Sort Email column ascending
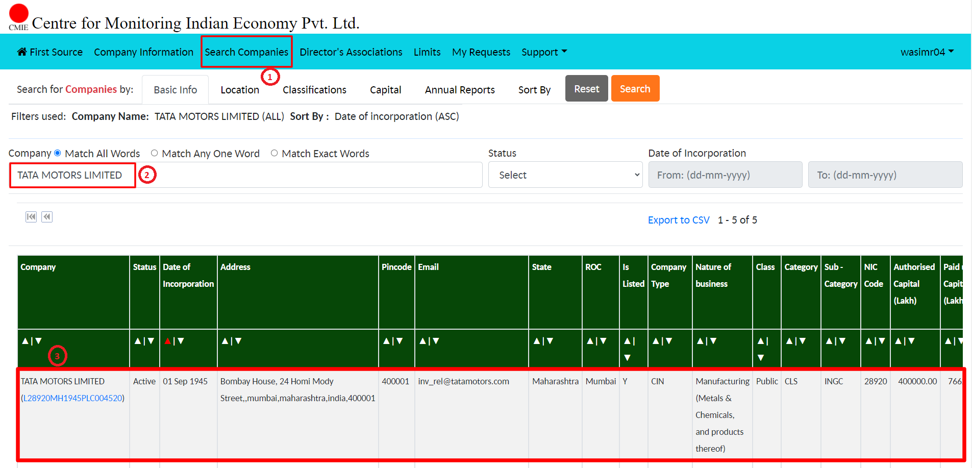The height and width of the screenshot is (468, 972). [422, 341]
